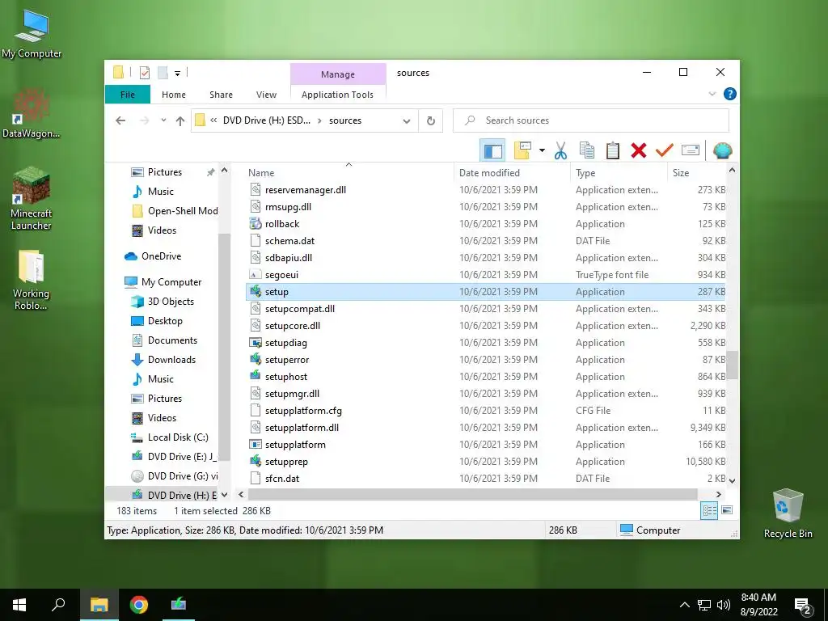This screenshot has height=621, width=828.
Task: Toggle the navigation pane toolbar button
Action: pyautogui.click(x=492, y=151)
